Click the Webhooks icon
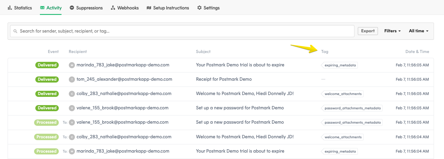The height and width of the screenshot is (159, 444). coord(113,8)
